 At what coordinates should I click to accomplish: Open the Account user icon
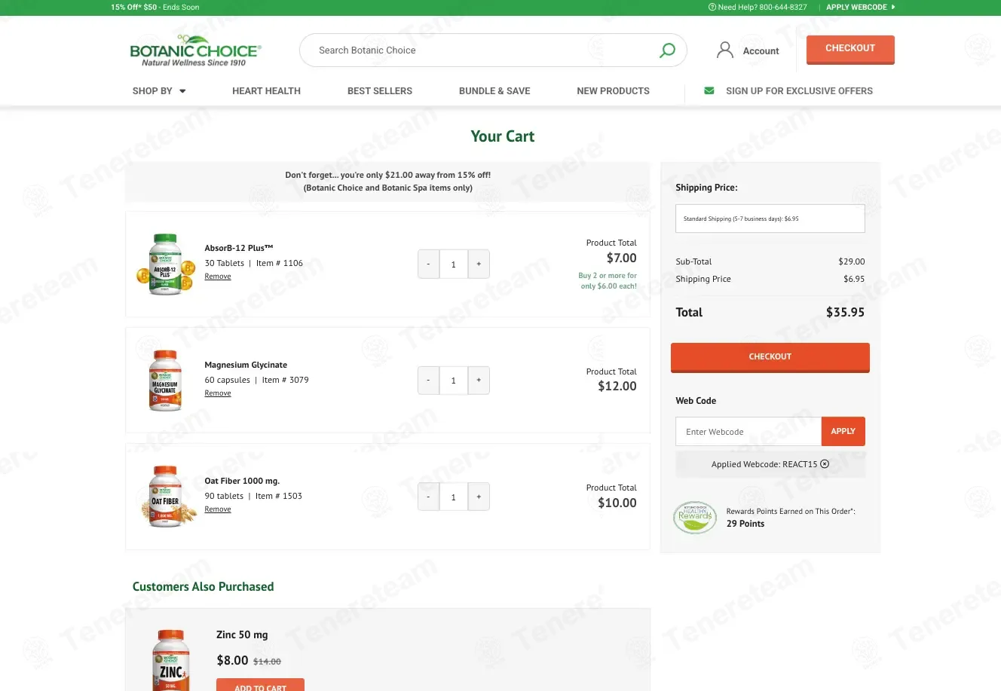click(725, 50)
